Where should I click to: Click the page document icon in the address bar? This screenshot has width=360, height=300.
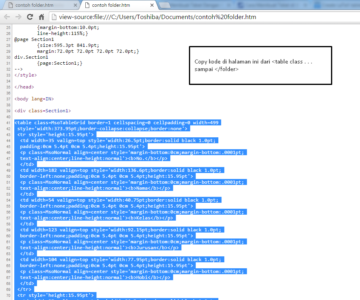click(x=54, y=17)
